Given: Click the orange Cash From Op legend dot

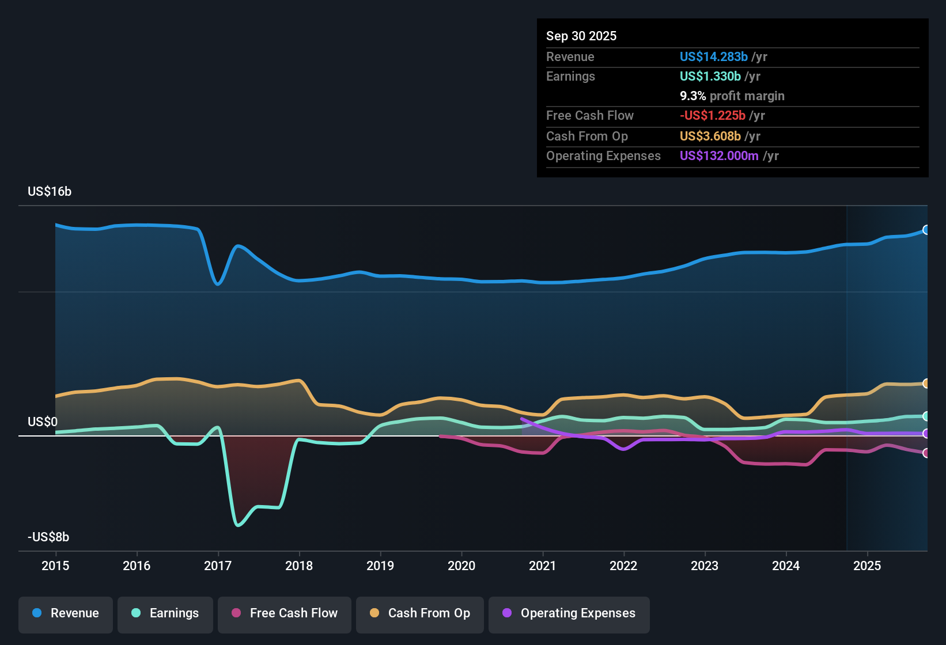Looking at the screenshot, I should click(x=375, y=613).
